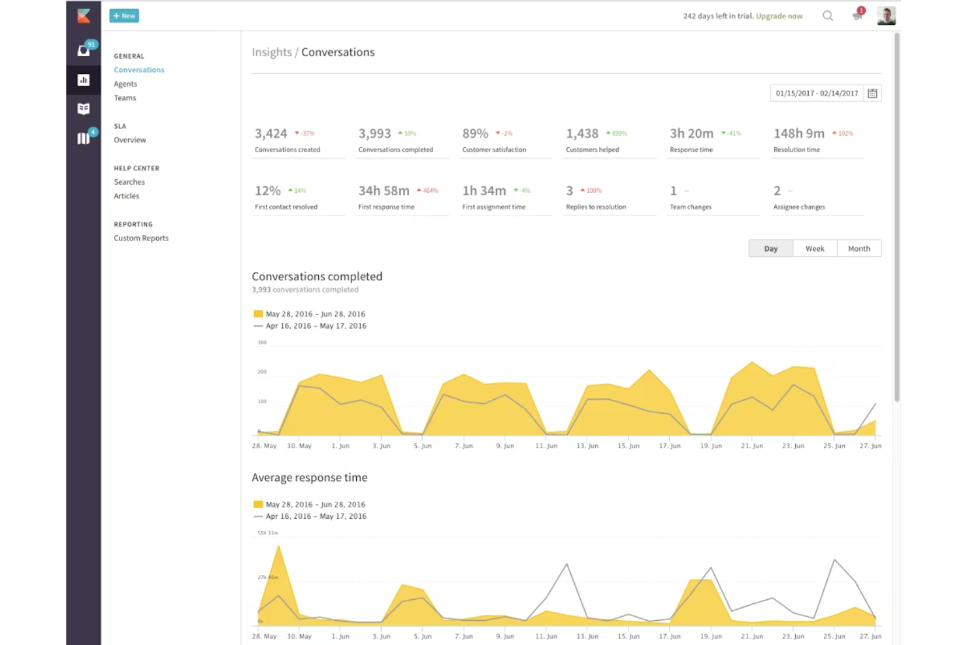
Task: Select the Customers helped metric
Action: pyautogui.click(x=610, y=140)
